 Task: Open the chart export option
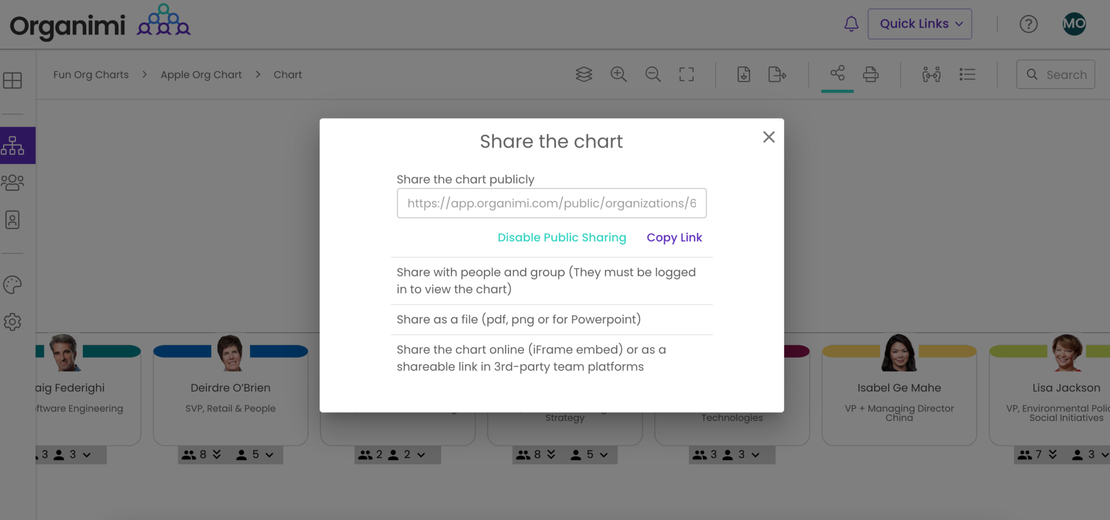click(x=777, y=74)
